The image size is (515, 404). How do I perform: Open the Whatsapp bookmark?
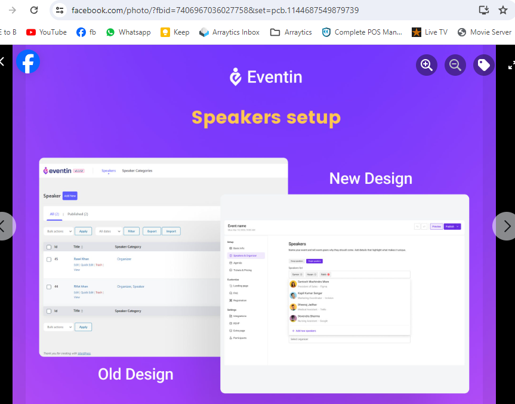128,32
